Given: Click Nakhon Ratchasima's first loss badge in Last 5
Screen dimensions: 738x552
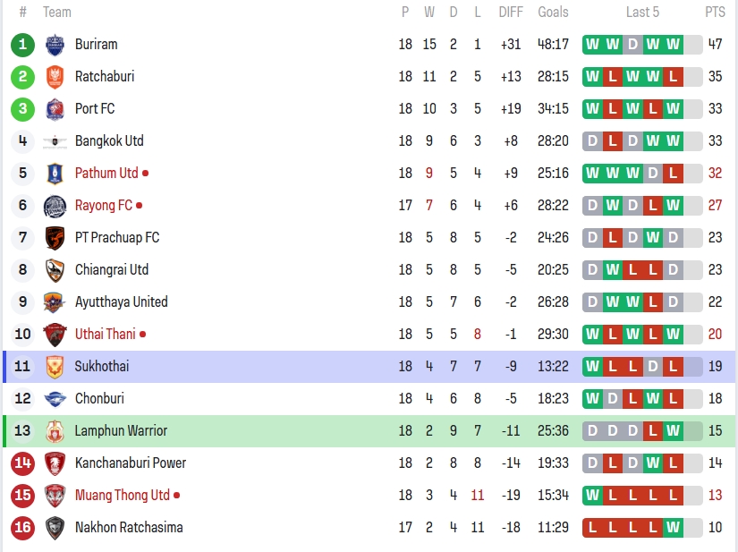Looking at the screenshot, I should (592, 528).
